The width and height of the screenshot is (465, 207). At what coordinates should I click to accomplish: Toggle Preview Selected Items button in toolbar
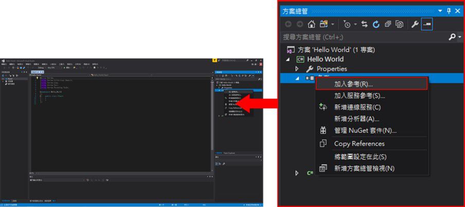click(x=427, y=25)
